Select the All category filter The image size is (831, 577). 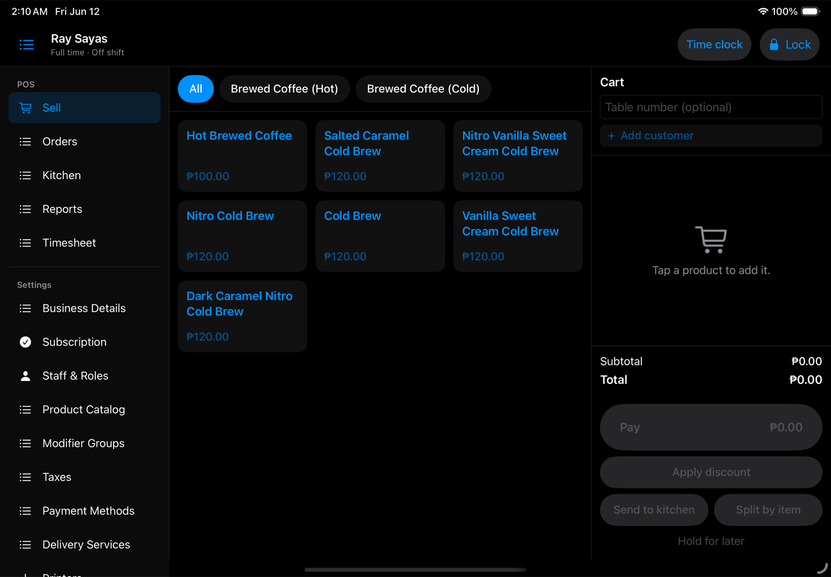(196, 89)
